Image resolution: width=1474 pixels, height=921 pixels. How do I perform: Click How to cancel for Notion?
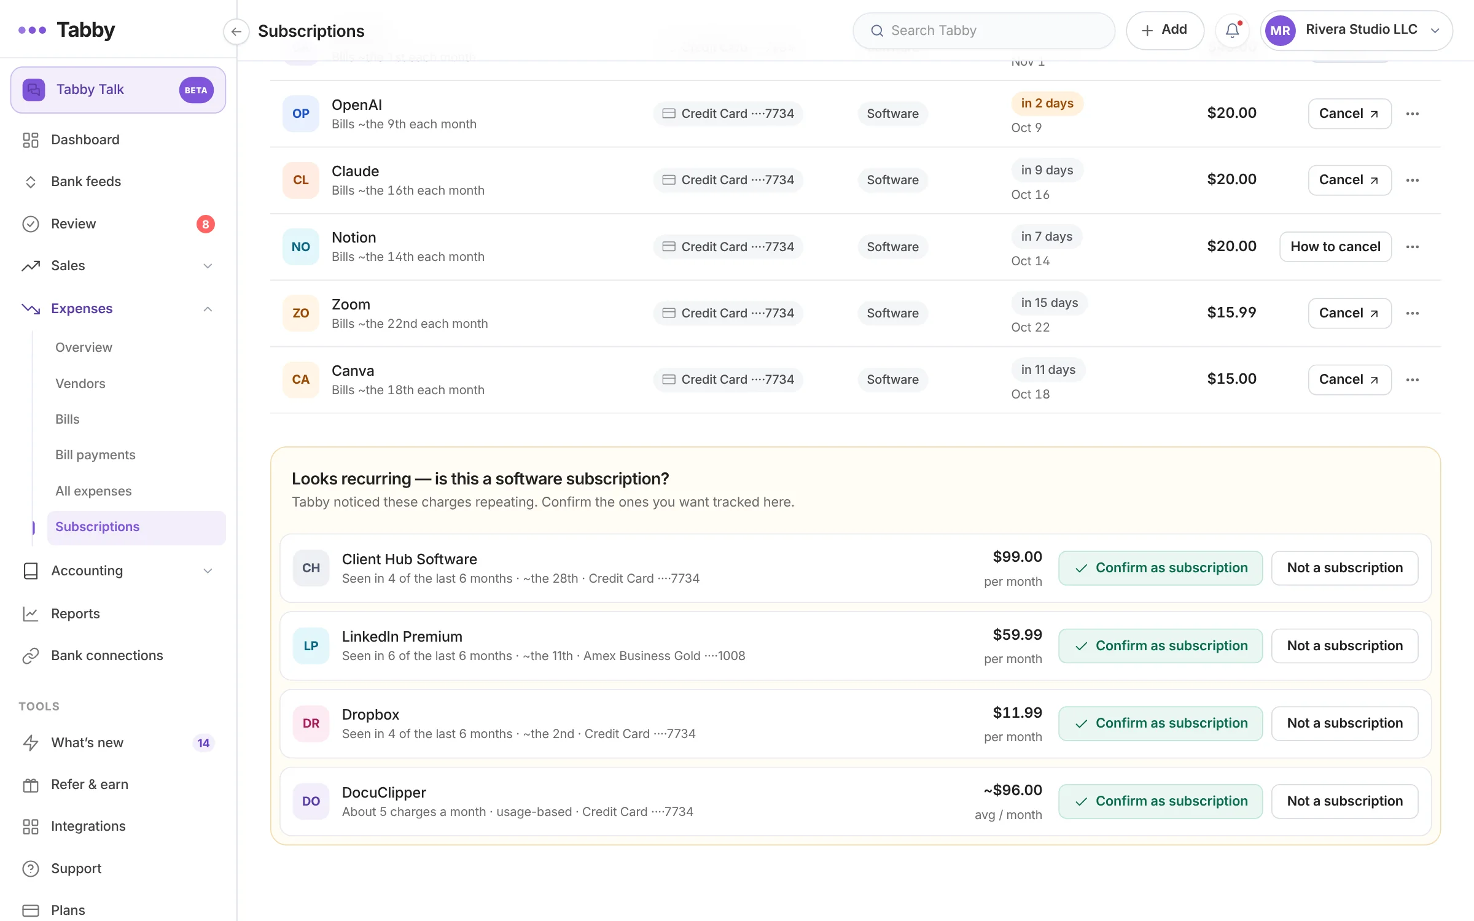[1335, 247]
